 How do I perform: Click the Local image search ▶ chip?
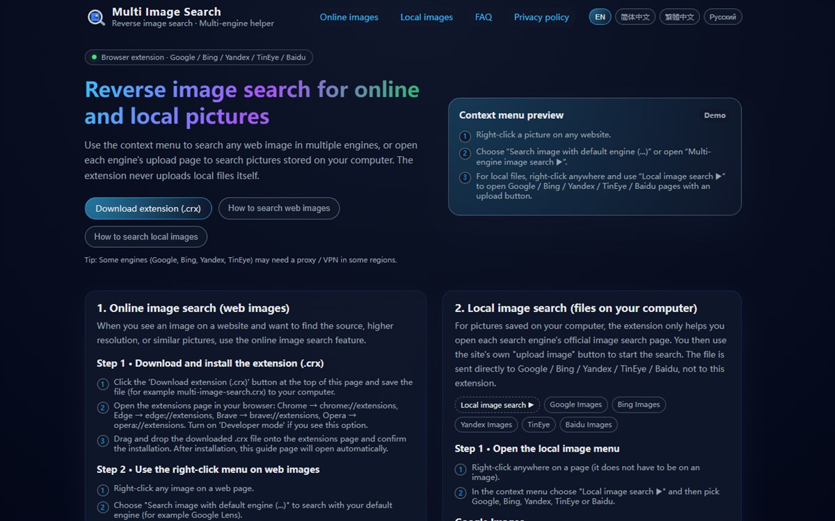point(498,405)
